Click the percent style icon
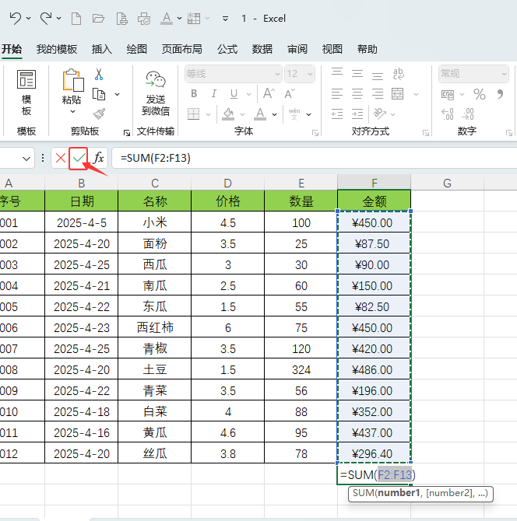 click(x=480, y=94)
